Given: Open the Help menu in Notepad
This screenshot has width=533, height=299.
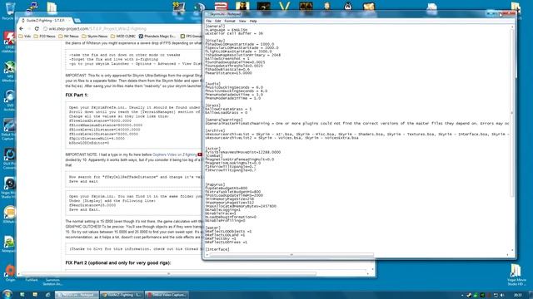Looking at the screenshot, I should [x=253, y=21].
